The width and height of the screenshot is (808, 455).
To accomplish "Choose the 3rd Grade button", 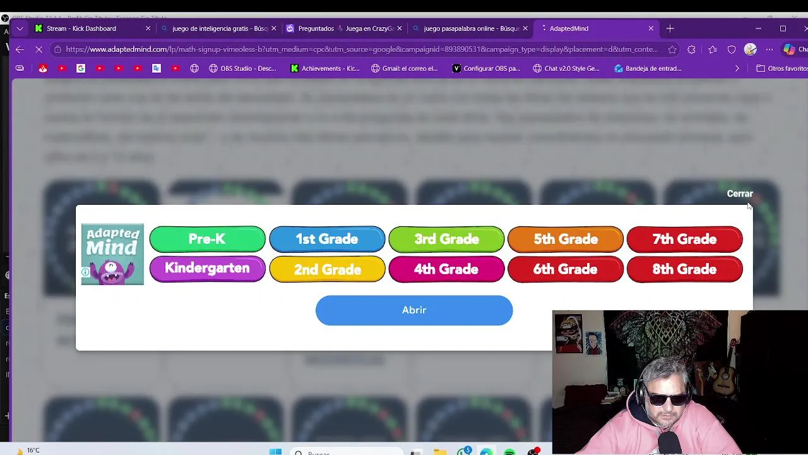I will coord(446,239).
